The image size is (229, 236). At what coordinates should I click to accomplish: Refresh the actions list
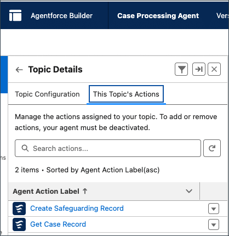click(212, 148)
